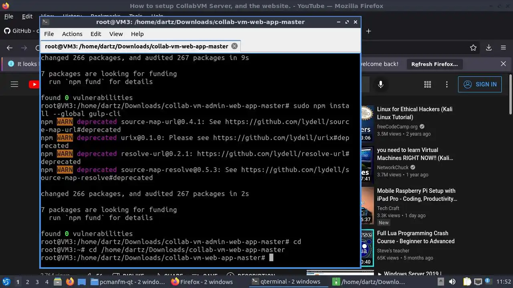Open freeCodeCamp.org channel link
This screenshot has width=513, height=288.
398,127
